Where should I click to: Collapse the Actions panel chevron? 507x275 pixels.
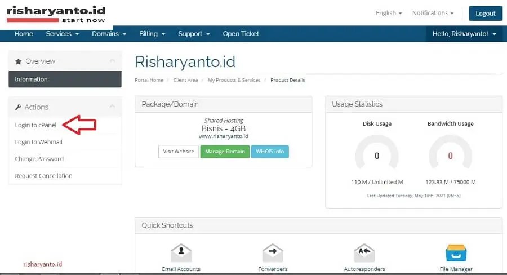(x=112, y=106)
